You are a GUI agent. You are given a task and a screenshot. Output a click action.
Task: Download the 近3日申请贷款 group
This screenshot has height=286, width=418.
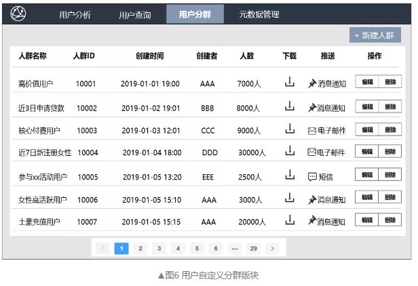pos(290,106)
